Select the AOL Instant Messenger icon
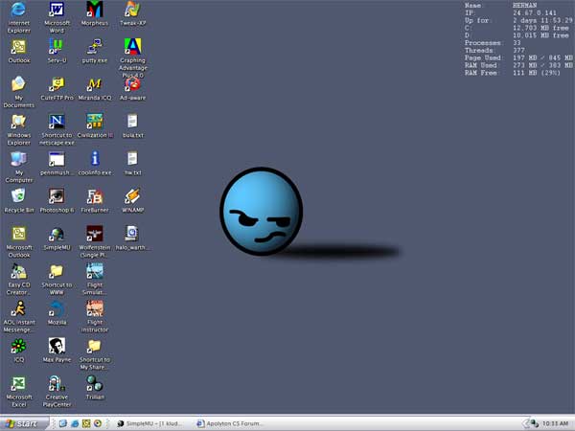 (18, 308)
